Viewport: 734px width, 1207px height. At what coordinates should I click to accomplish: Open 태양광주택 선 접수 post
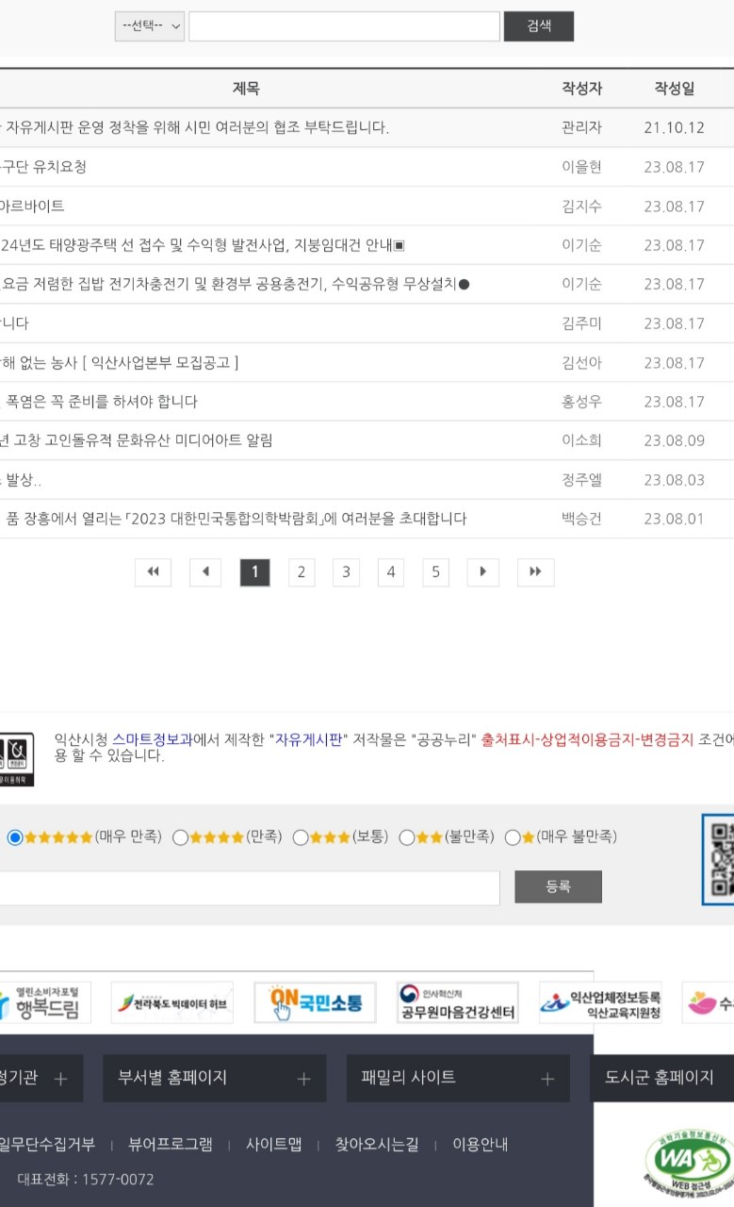[x=203, y=245]
